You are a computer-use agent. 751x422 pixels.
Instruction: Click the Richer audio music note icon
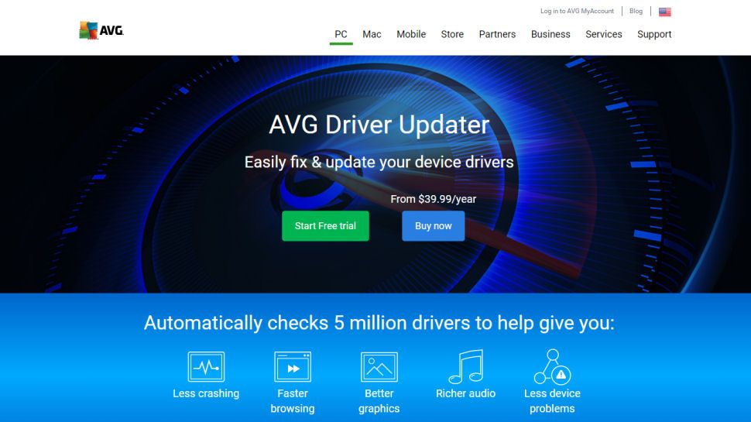click(465, 366)
